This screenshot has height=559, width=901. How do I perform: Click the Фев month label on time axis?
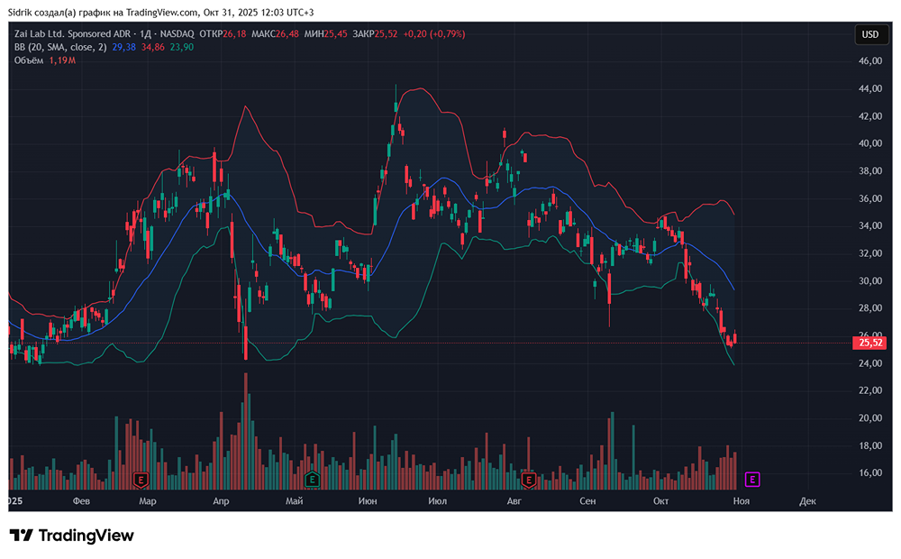click(x=82, y=501)
